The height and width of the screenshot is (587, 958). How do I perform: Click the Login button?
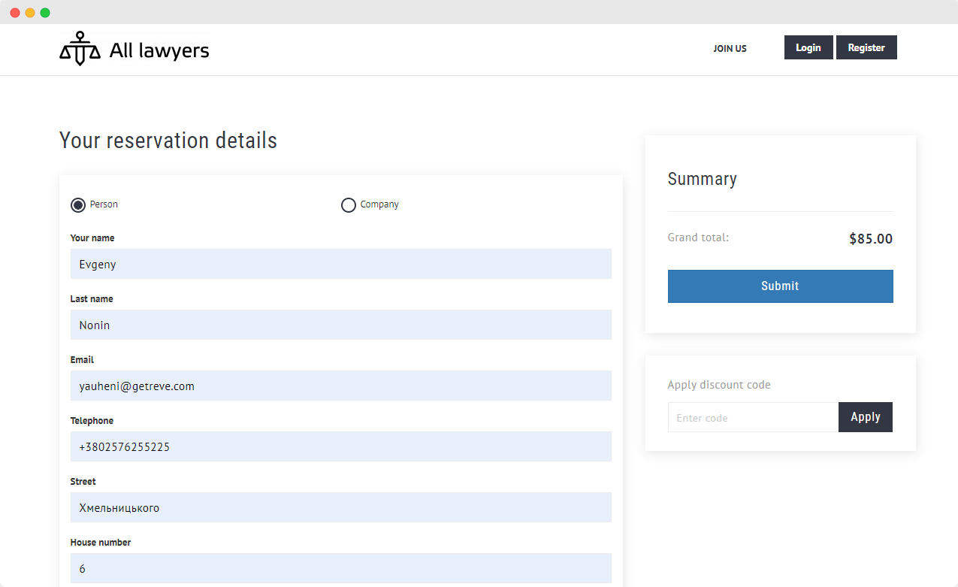tap(808, 47)
